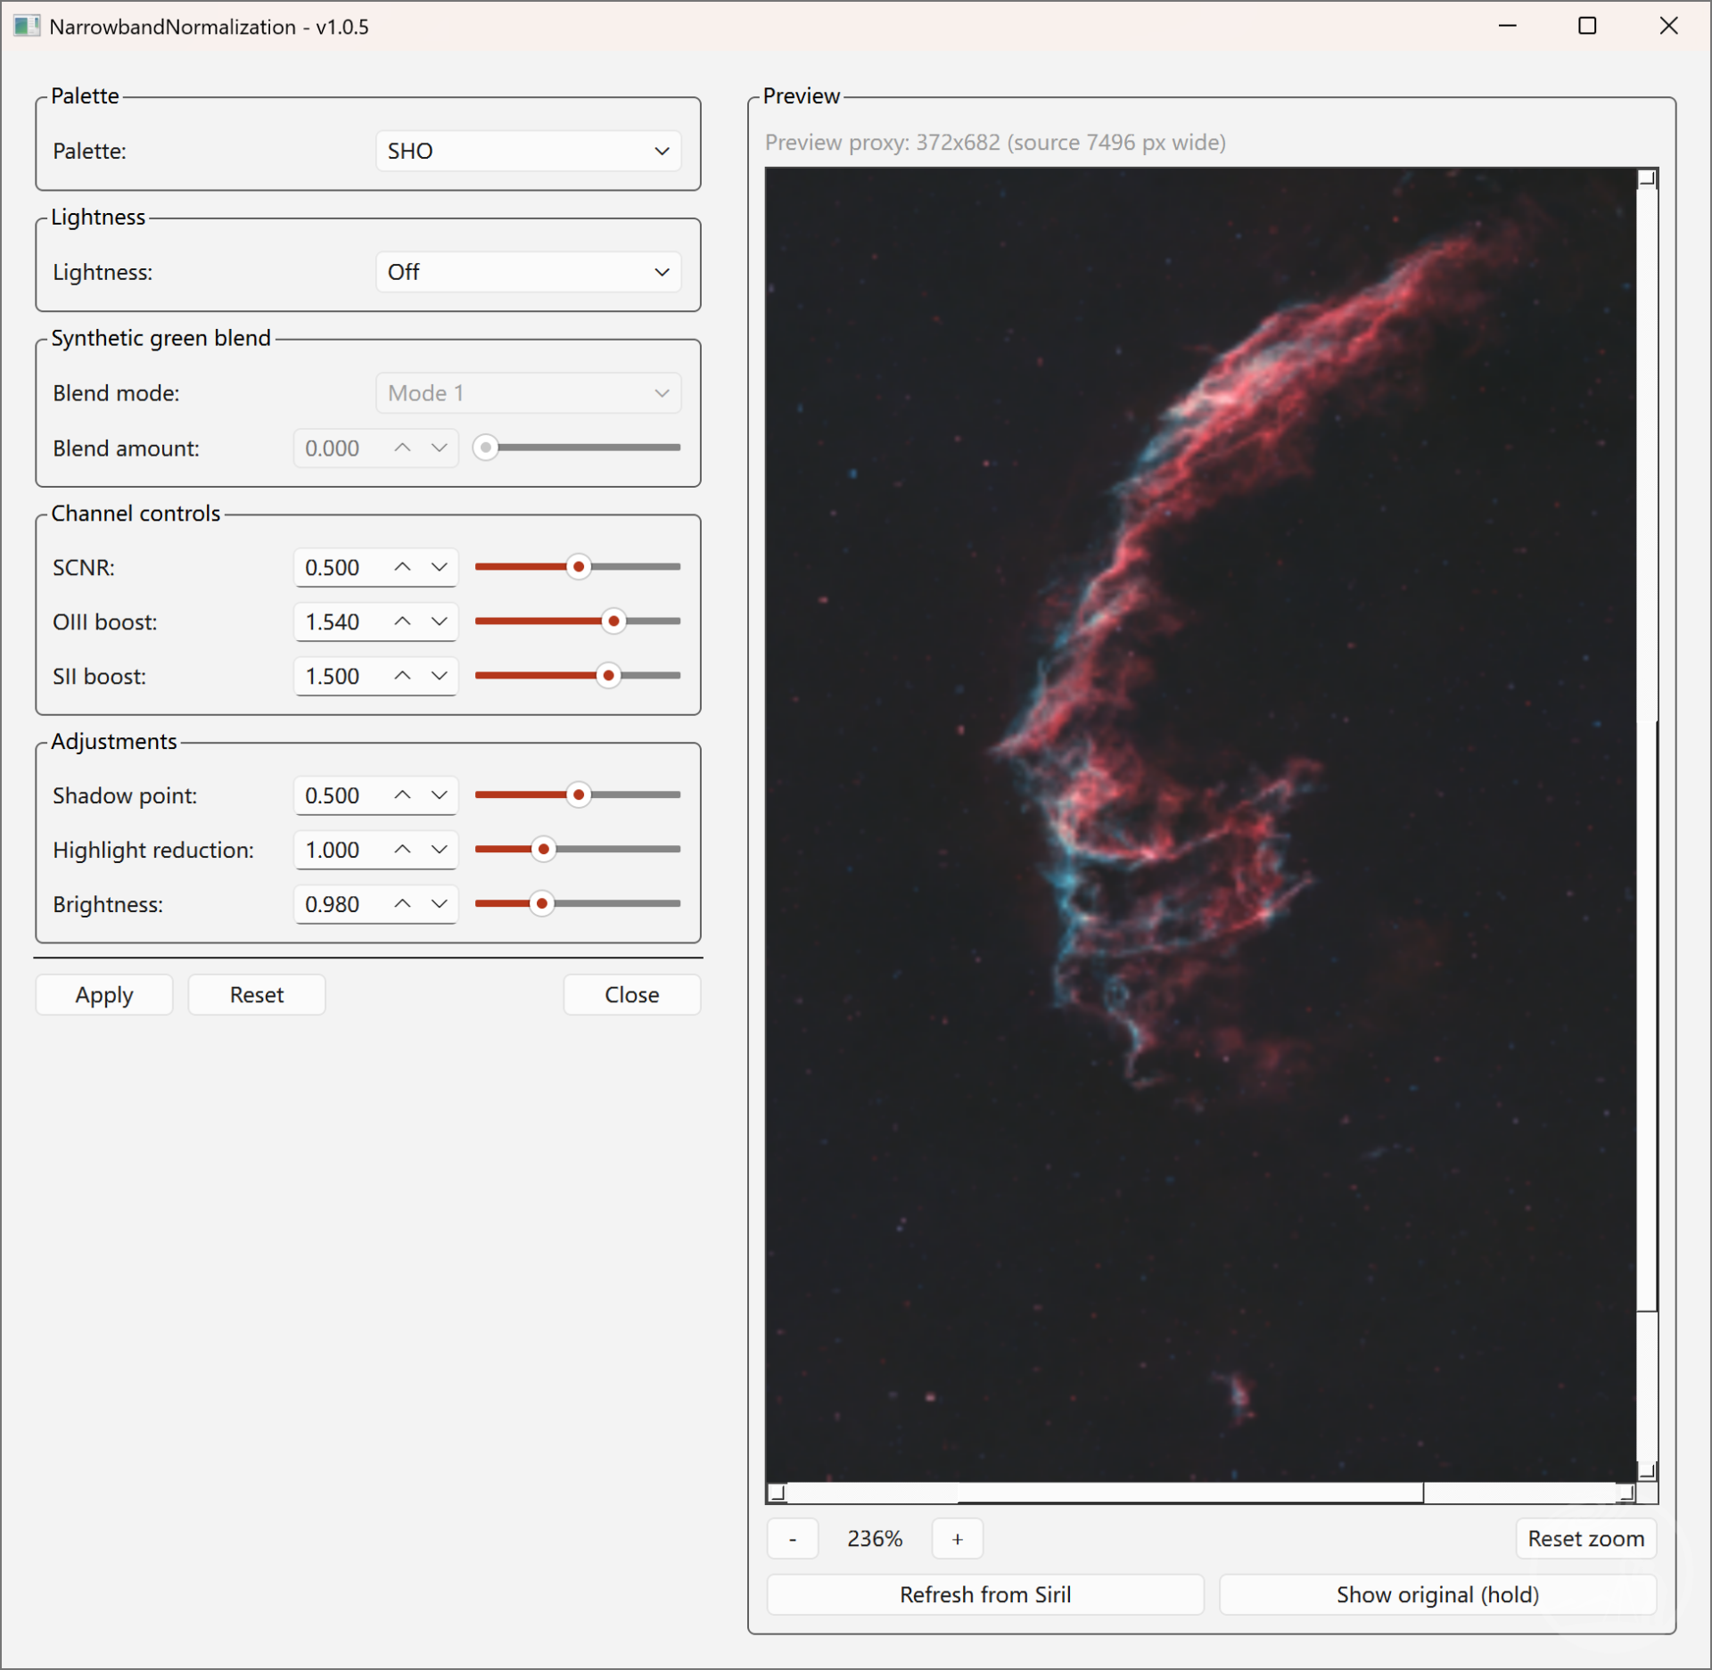This screenshot has width=1712, height=1670.
Task: Click the Highlight reduction slider handle
Action: click(x=544, y=850)
